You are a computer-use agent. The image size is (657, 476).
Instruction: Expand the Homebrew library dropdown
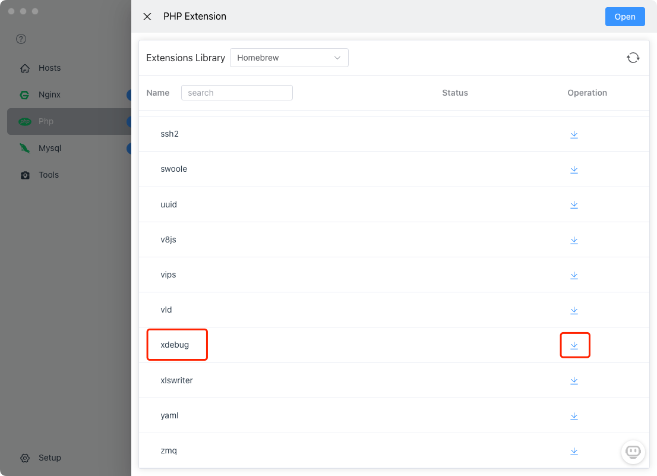(x=289, y=58)
